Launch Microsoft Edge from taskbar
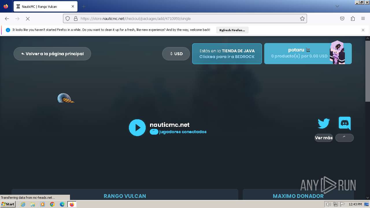 point(62,204)
